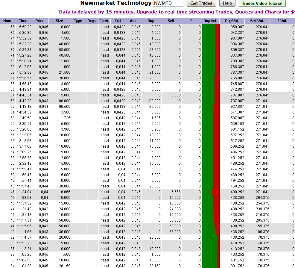
Task: Click the Flags column header
Action: [x=92, y=21]
